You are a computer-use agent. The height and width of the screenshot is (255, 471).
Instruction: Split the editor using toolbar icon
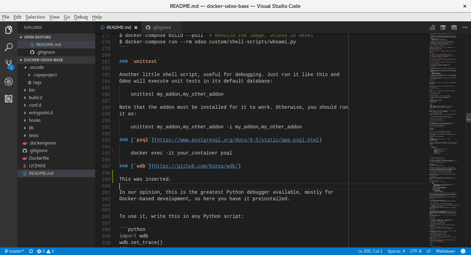pos(454,28)
